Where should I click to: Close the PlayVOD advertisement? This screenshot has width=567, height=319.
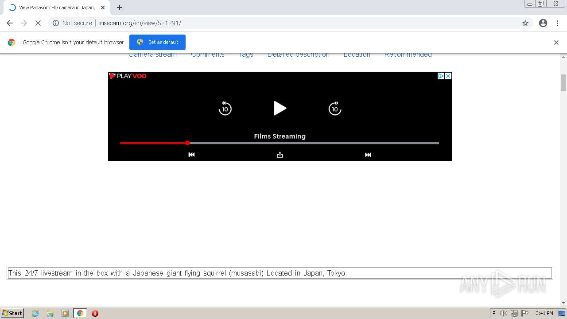448,76
